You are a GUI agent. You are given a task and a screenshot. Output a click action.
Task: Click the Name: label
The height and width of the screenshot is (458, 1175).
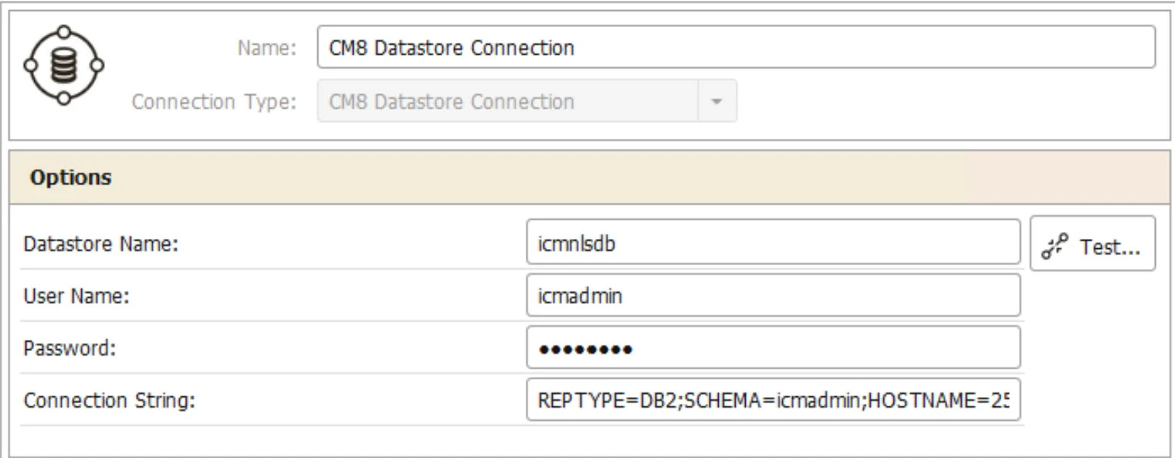point(266,48)
